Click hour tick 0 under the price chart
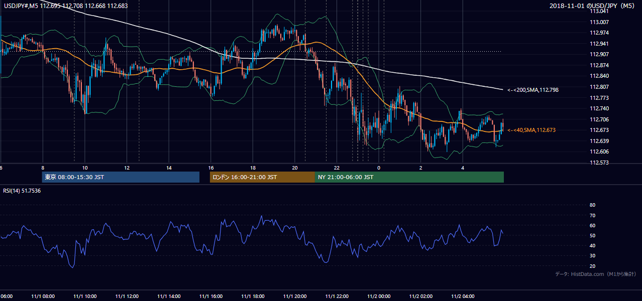This screenshot has height=301, width=642. point(379,168)
